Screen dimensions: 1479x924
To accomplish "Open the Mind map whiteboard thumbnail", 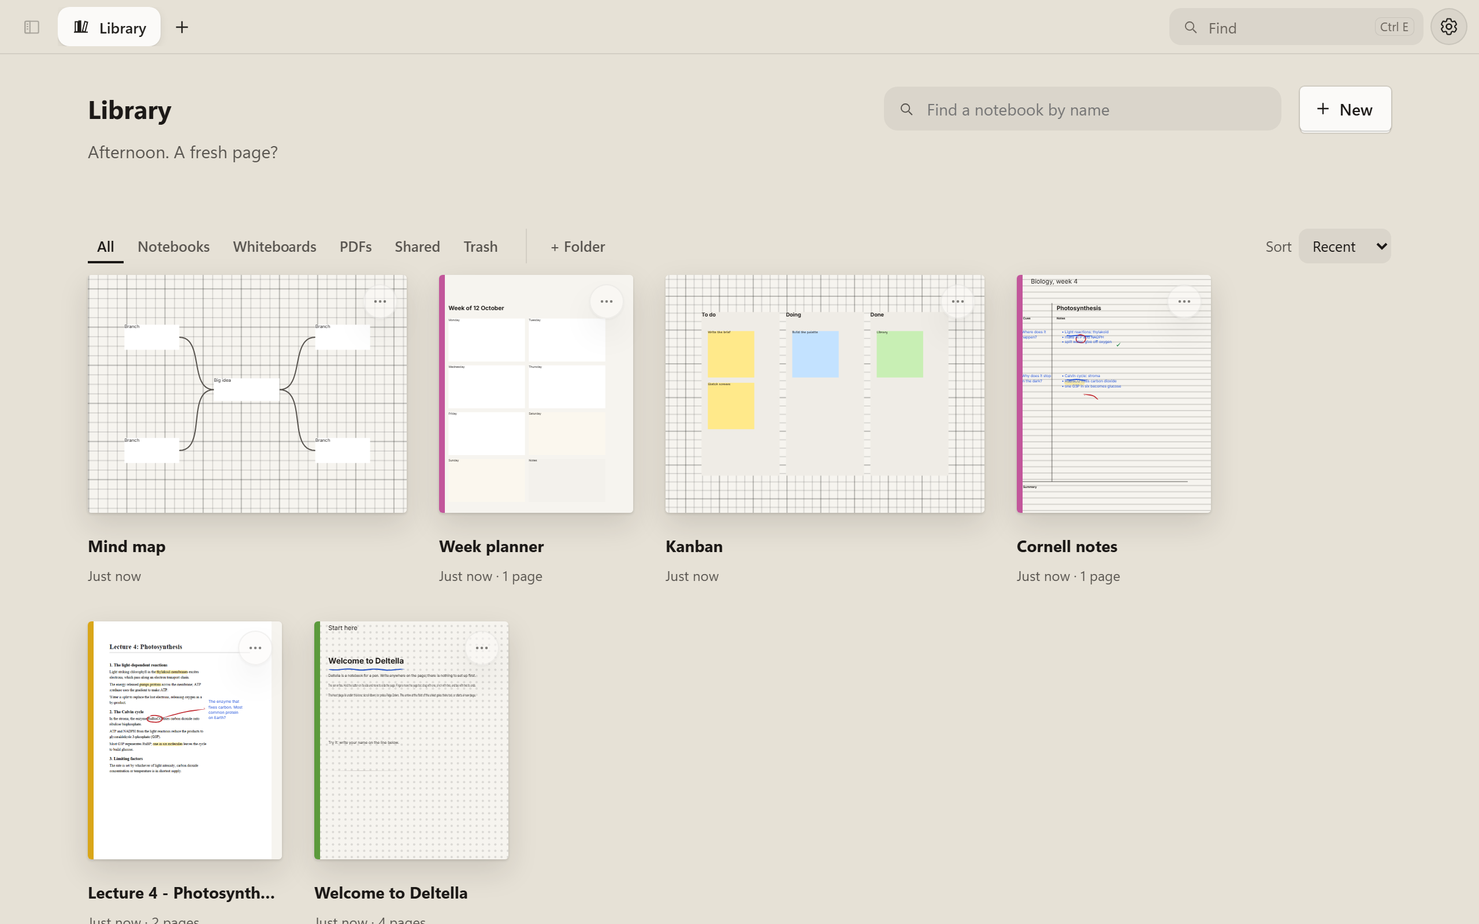I will [247, 393].
